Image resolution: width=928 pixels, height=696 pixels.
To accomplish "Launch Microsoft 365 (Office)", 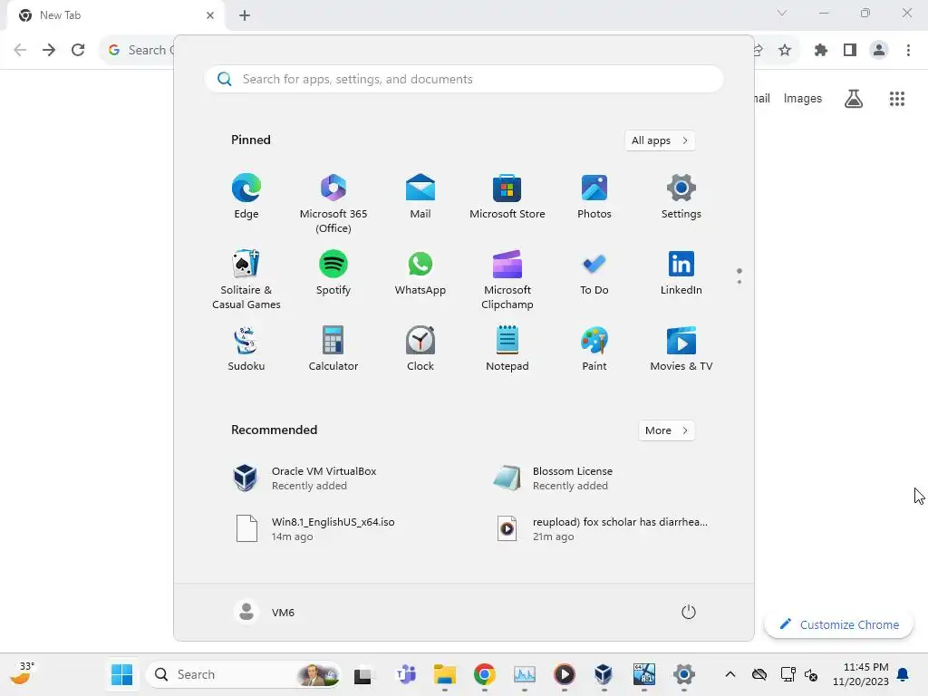I will [333, 204].
